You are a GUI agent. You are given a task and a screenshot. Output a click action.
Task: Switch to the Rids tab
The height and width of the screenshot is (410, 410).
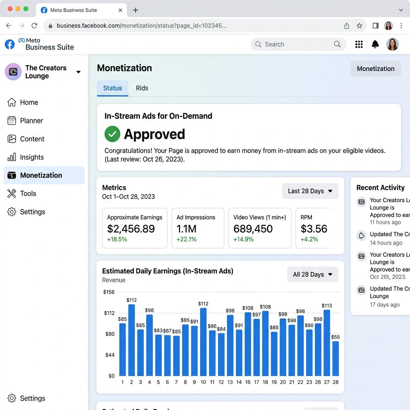pos(142,88)
